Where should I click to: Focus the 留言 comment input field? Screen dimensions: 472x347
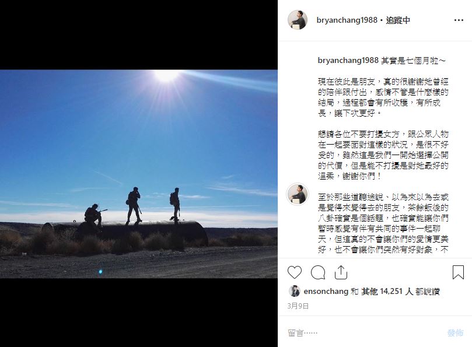[364, 333]
